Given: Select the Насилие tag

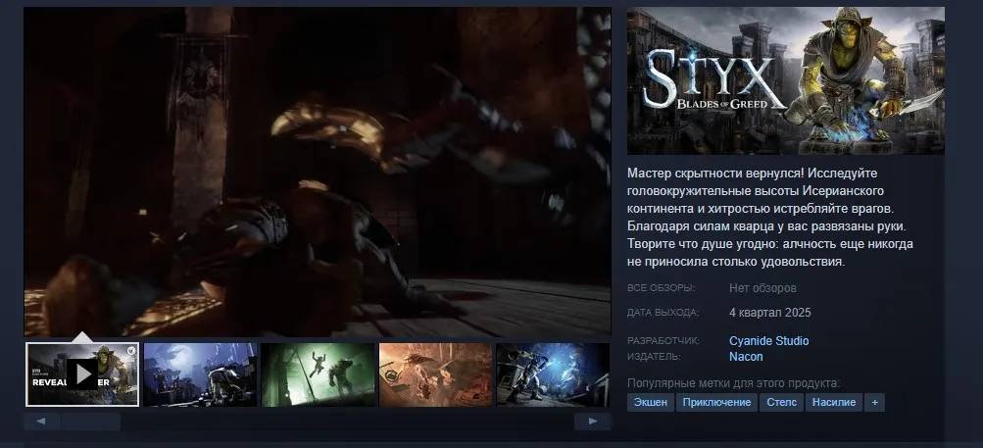Looking at the screenshot, I should 834,402.
